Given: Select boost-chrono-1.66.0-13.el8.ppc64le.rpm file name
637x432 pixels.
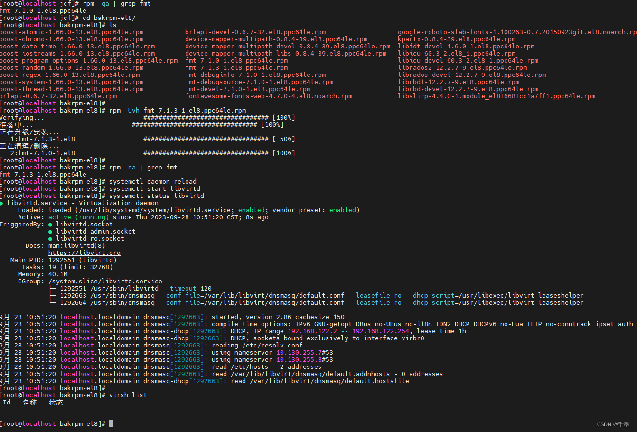Looking at the screenshot, I should point(72,39).
